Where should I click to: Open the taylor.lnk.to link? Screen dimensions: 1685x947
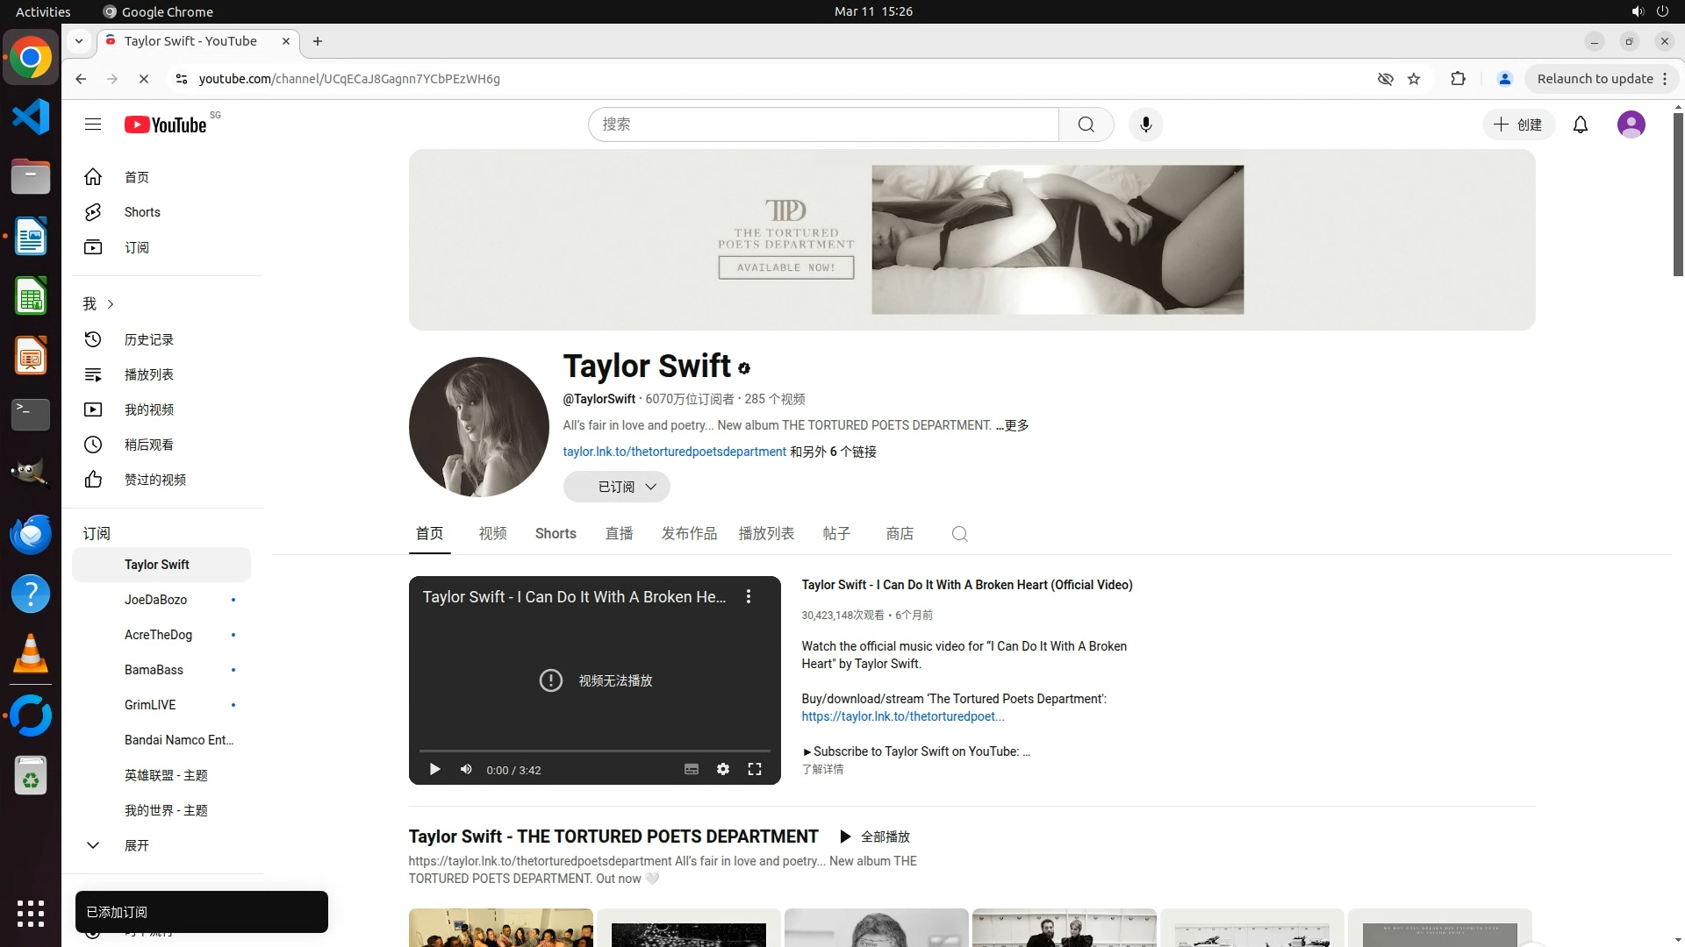(x=674, y=452)
